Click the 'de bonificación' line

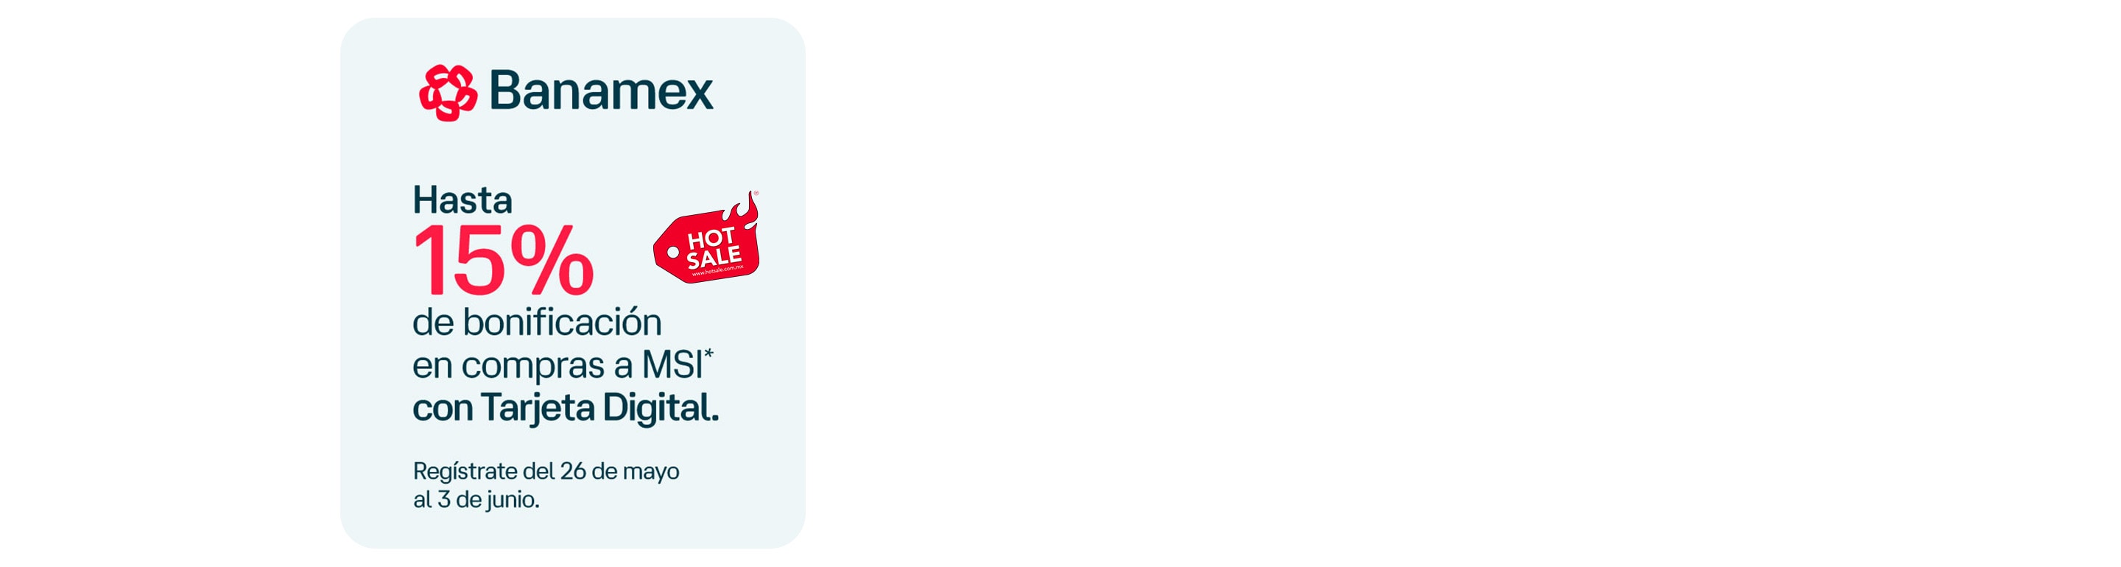pos(537,323)
